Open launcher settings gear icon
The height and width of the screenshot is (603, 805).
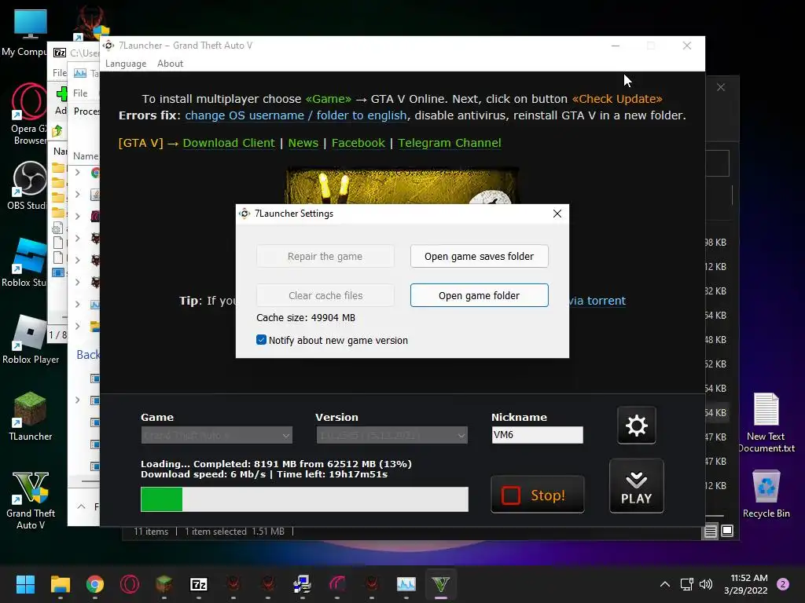(x=636, y=425)
